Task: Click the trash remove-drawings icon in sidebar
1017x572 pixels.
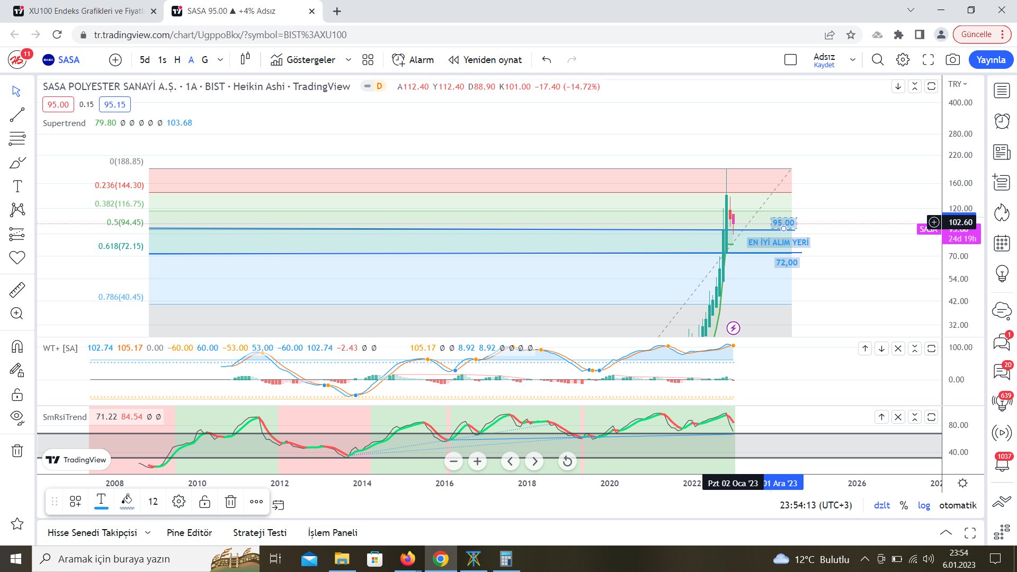Action: 17,451
